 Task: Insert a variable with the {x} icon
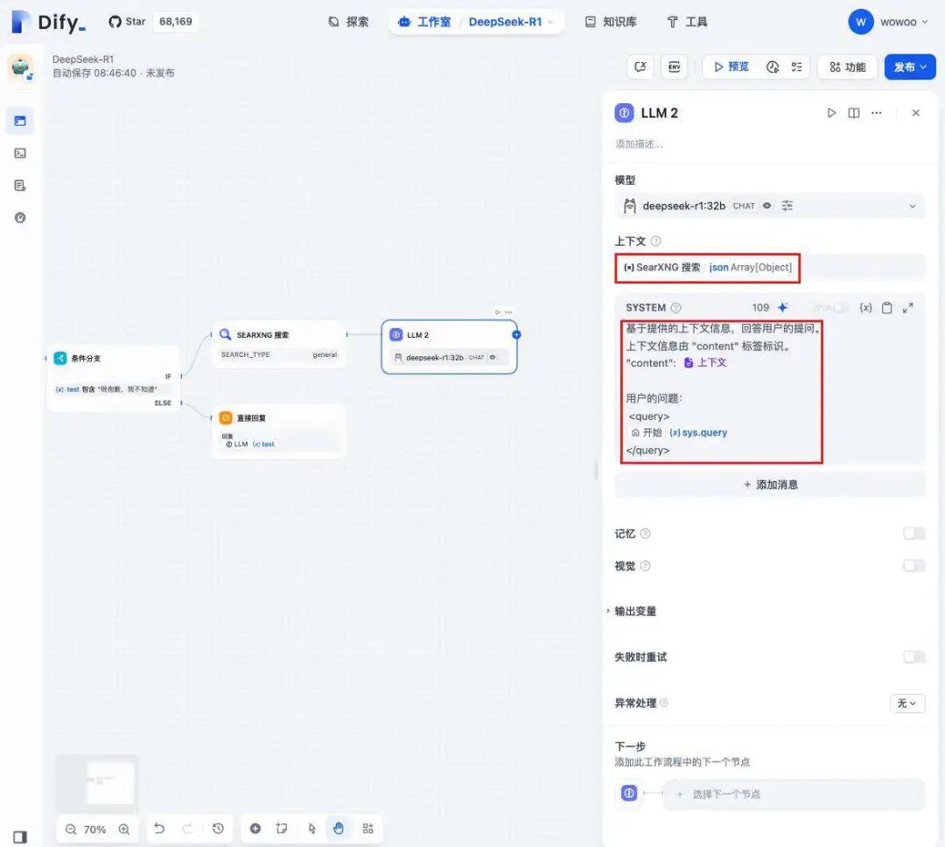click(865, 307)
